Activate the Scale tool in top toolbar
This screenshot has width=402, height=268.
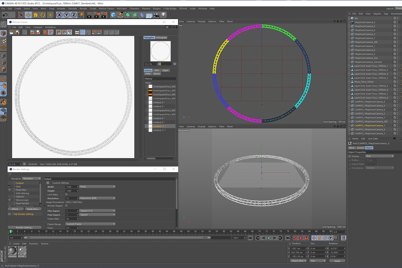[x=36, y=15]
